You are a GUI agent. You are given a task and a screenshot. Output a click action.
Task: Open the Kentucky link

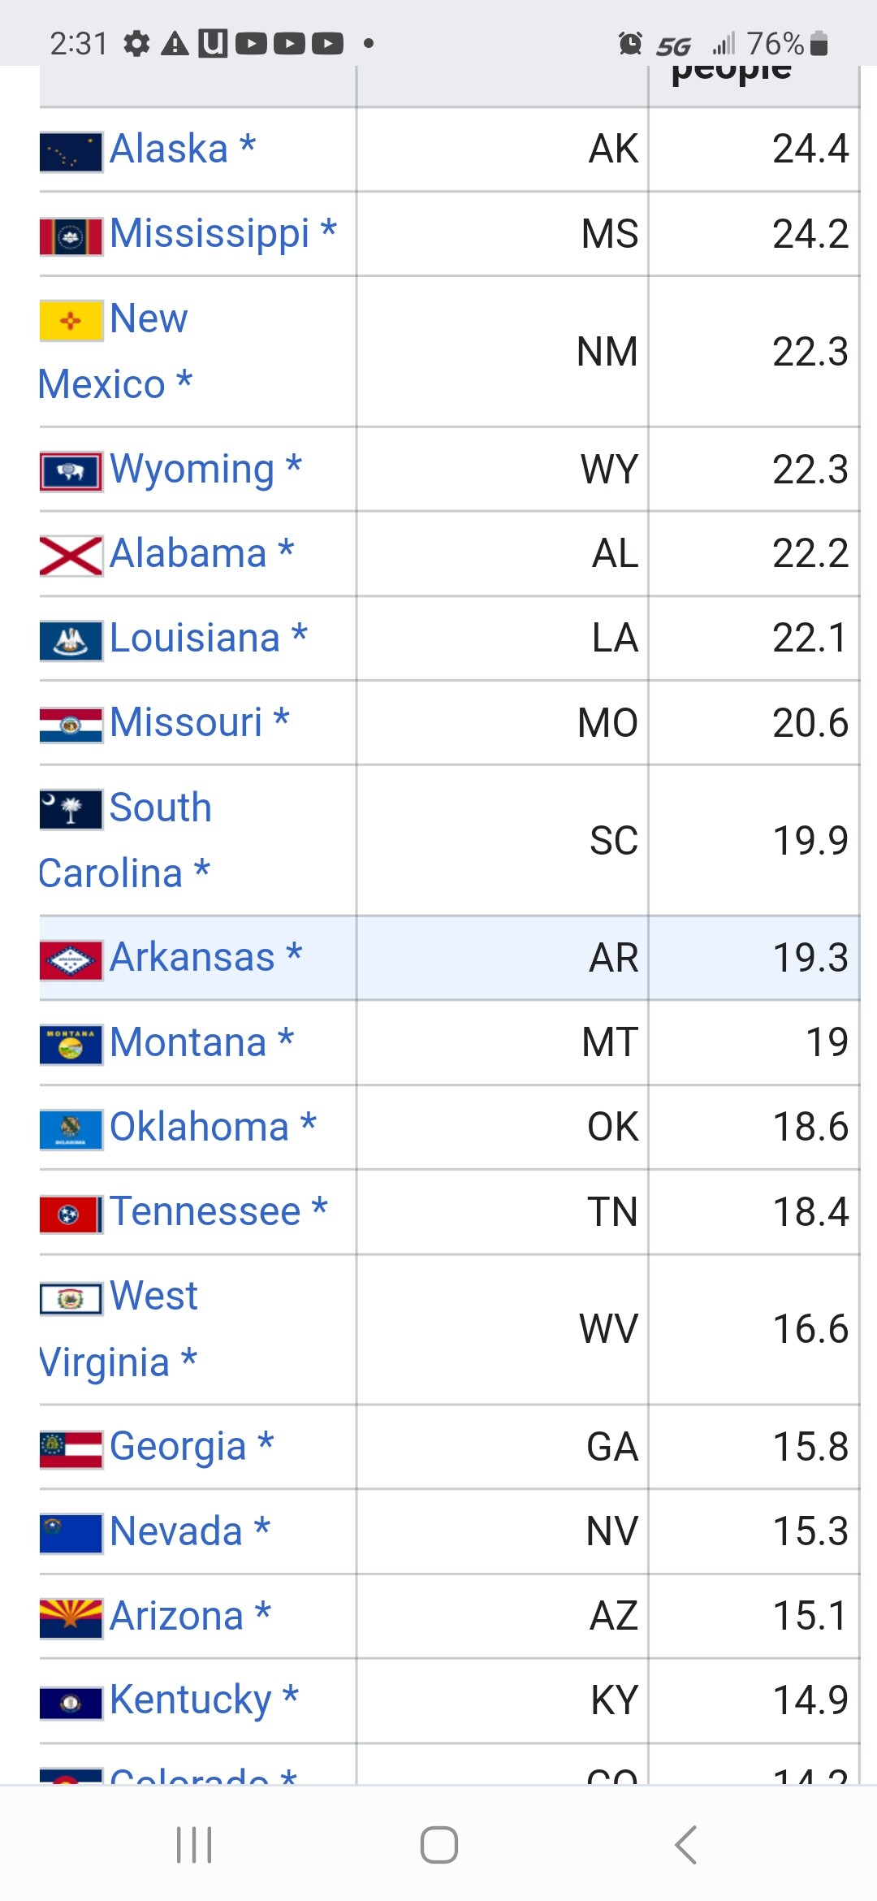pos(191,1700)
